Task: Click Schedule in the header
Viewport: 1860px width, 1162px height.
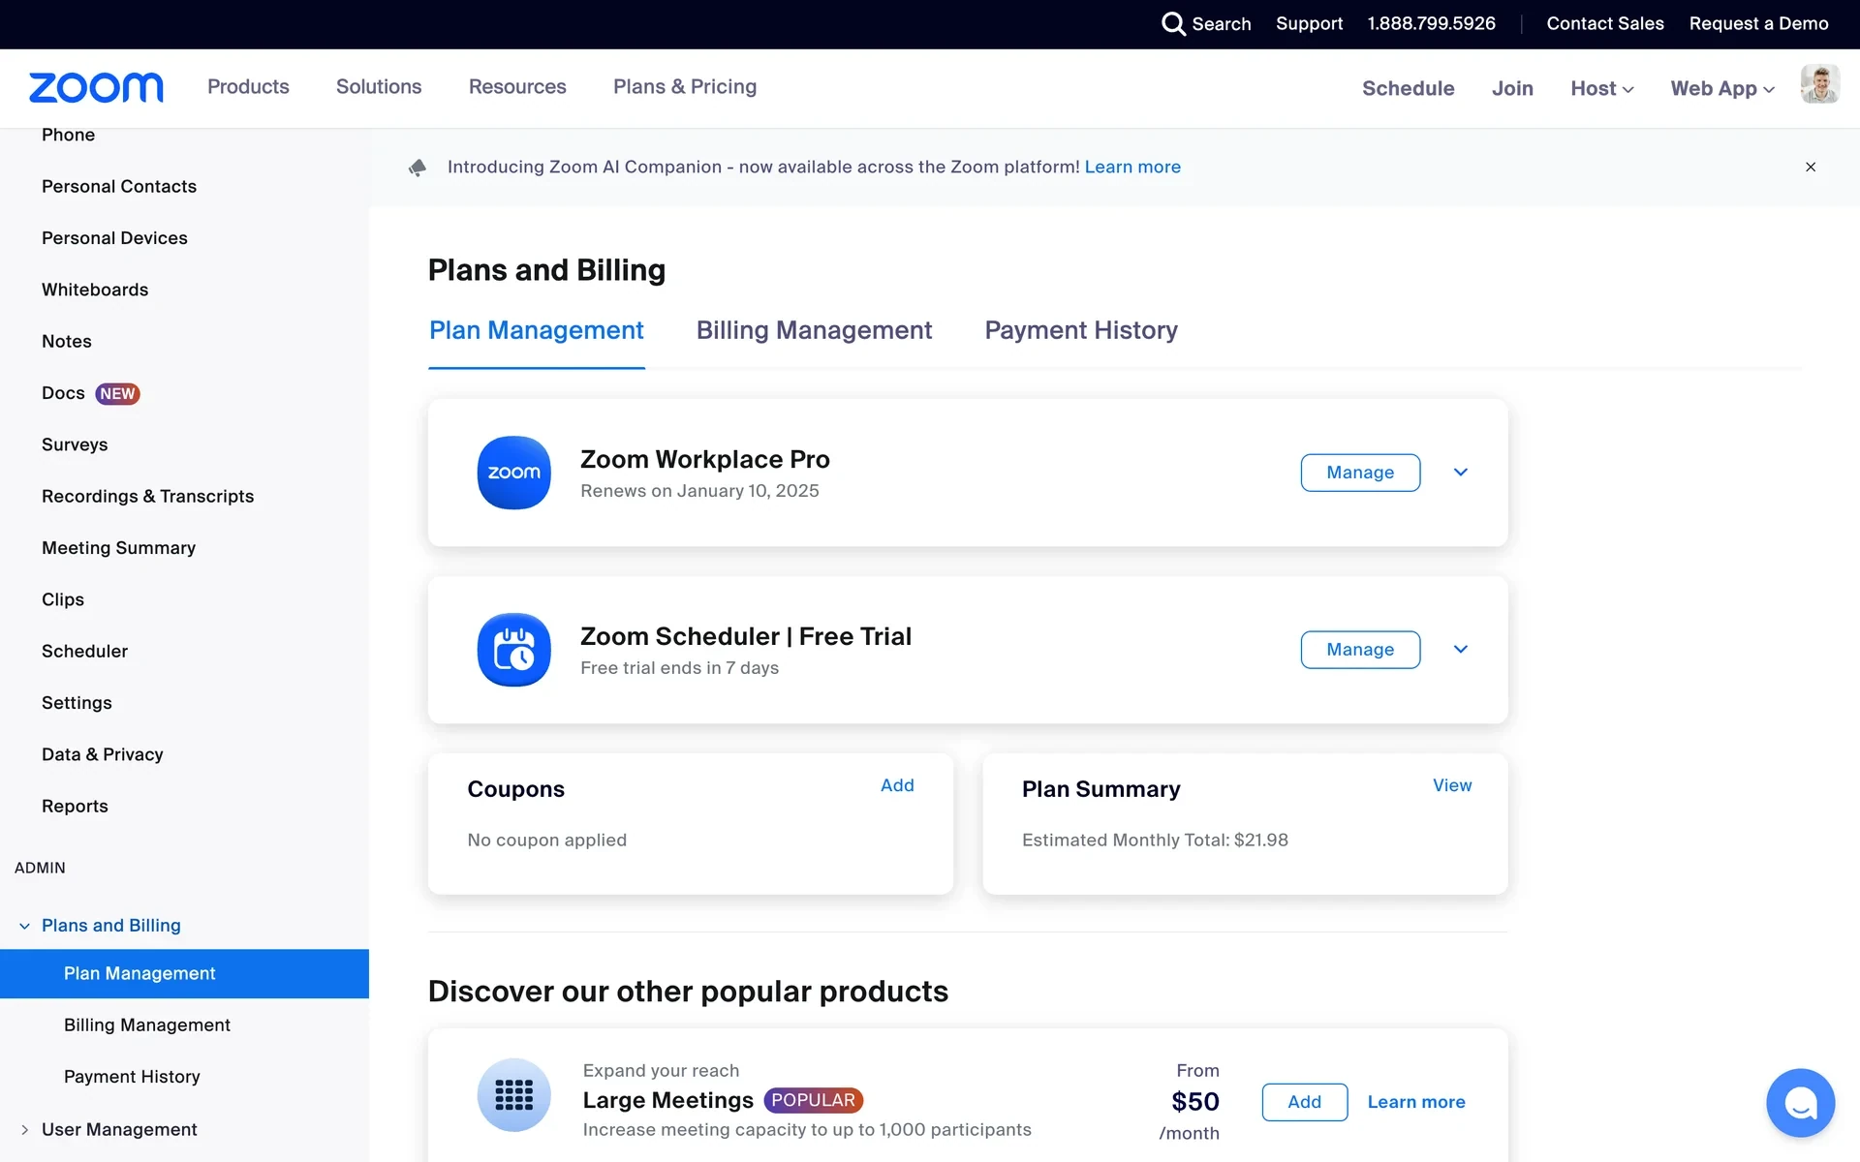Action: (1408, 88)
